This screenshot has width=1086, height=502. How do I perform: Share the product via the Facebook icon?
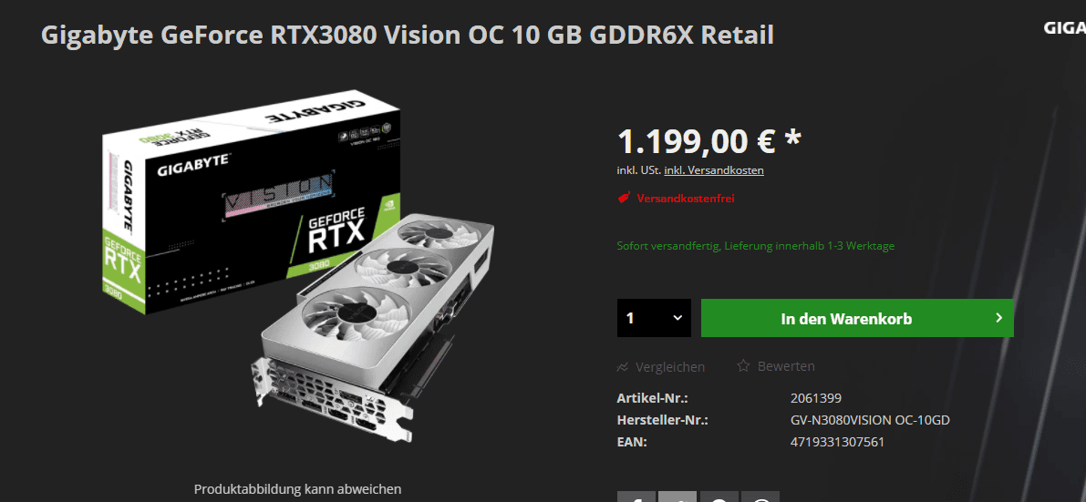pyautogui.click(x=636, y=497)
